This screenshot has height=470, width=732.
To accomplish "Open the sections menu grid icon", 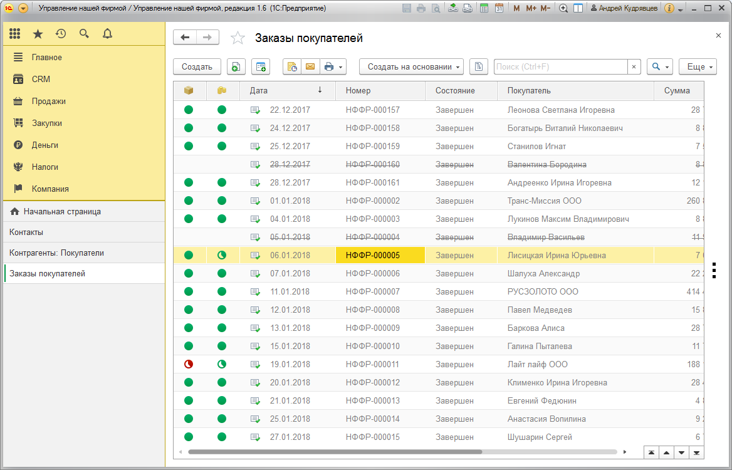I will pos(15,34).
